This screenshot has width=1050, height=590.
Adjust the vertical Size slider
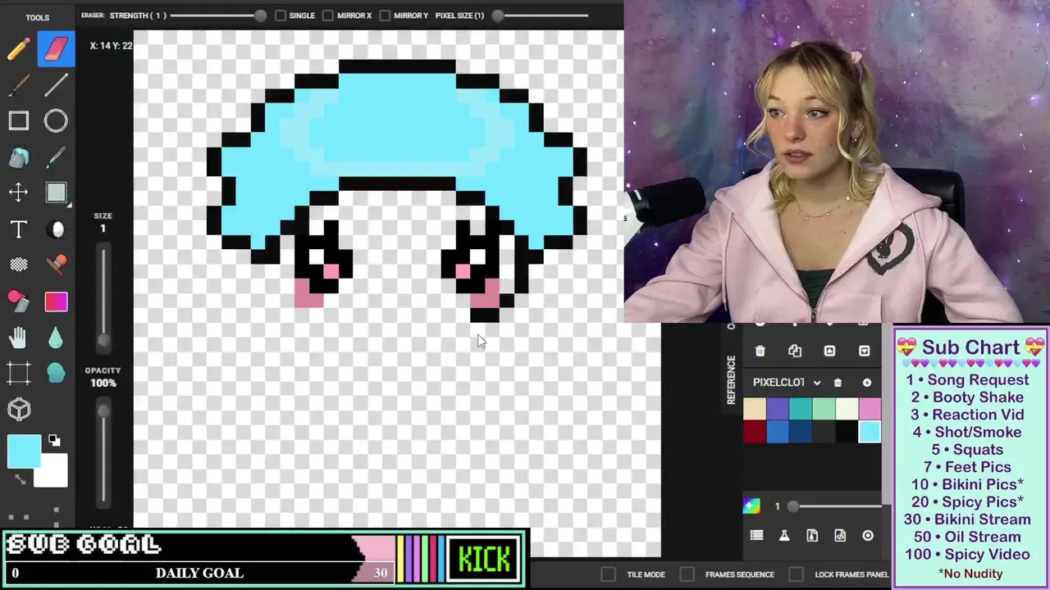[x=103, y=339]
